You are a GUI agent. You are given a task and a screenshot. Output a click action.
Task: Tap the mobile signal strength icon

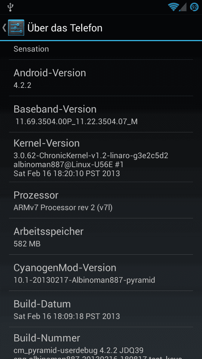[x=183, y=7]
